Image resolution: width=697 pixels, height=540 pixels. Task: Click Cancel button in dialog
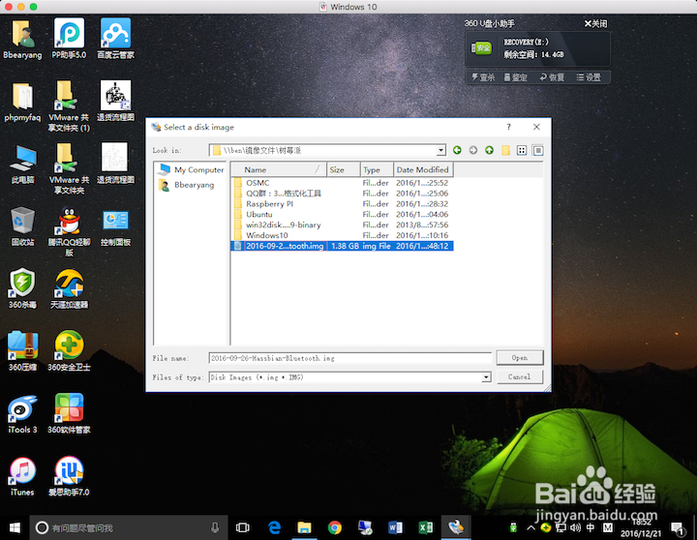[520, 376]
